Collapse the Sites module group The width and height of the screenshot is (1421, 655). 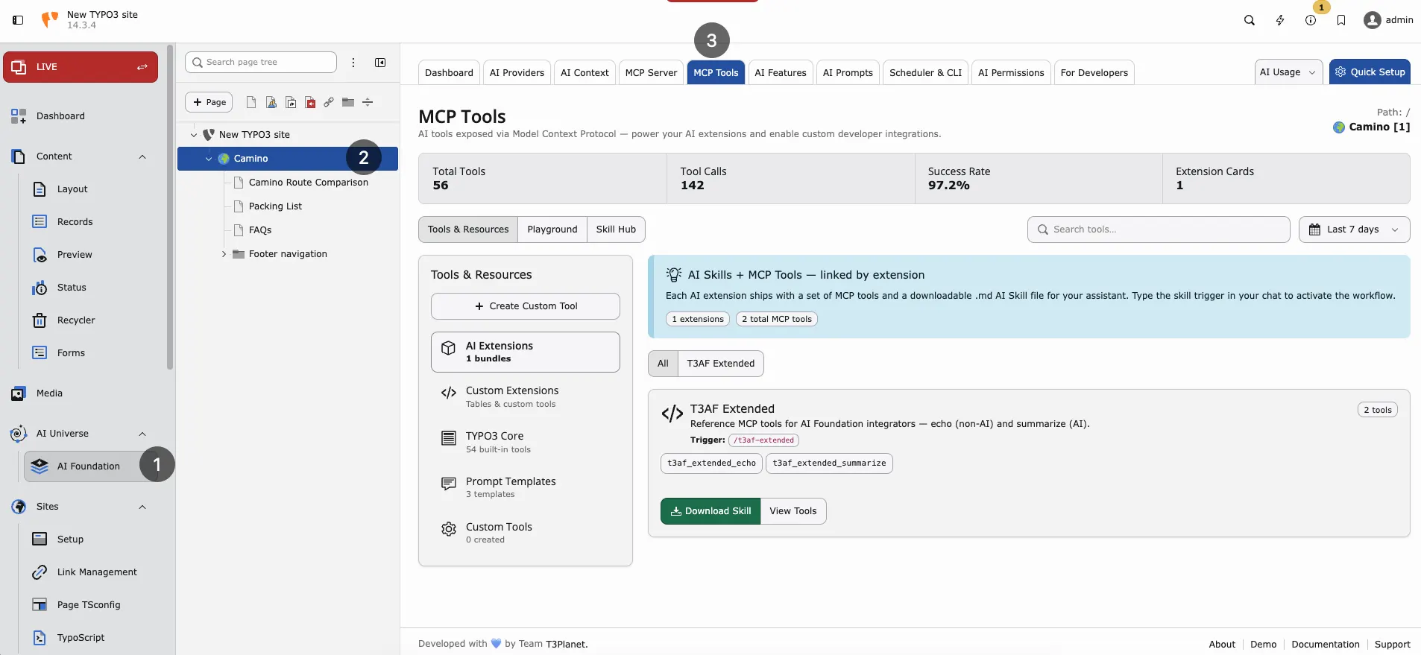[142, 507]
